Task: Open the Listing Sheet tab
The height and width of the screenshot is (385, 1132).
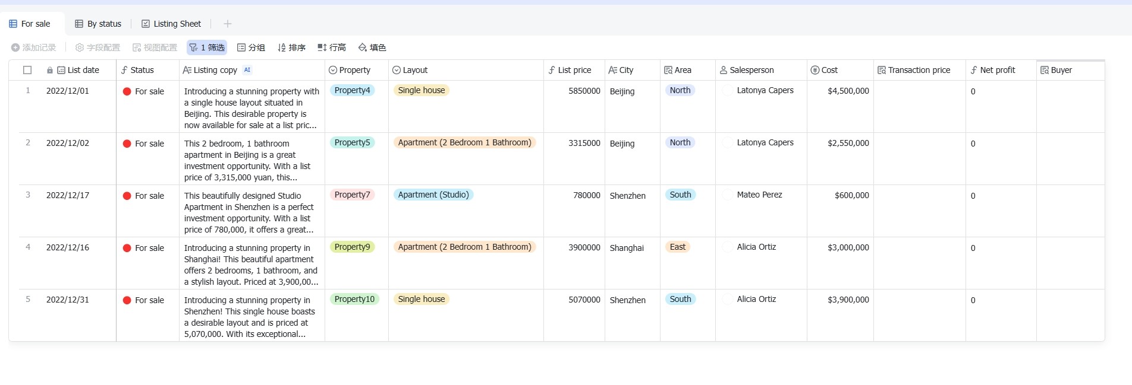Action: (171, 24)
